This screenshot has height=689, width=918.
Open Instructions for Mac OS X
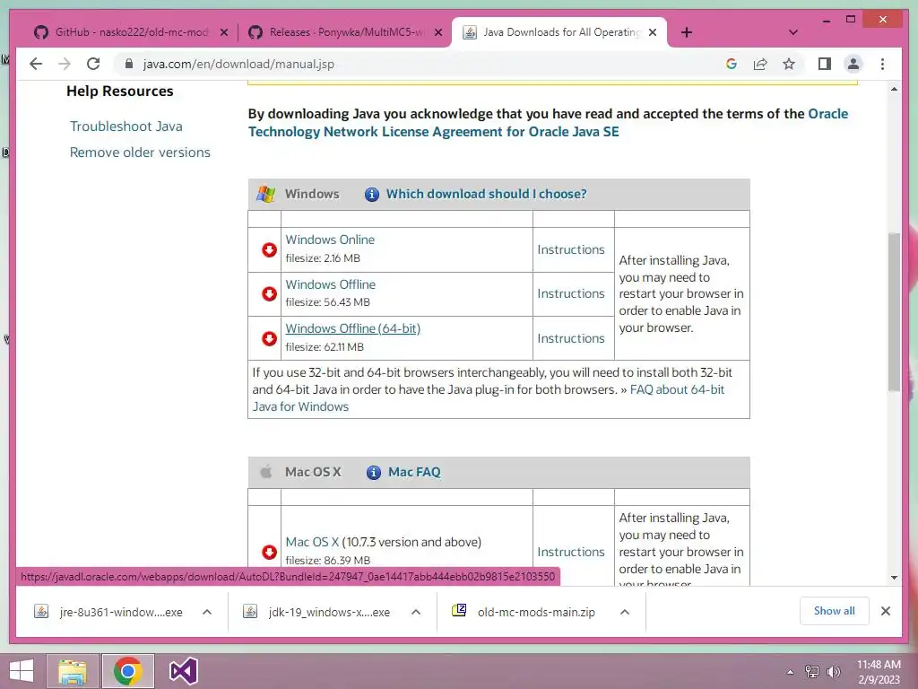[x=571, y=552]
